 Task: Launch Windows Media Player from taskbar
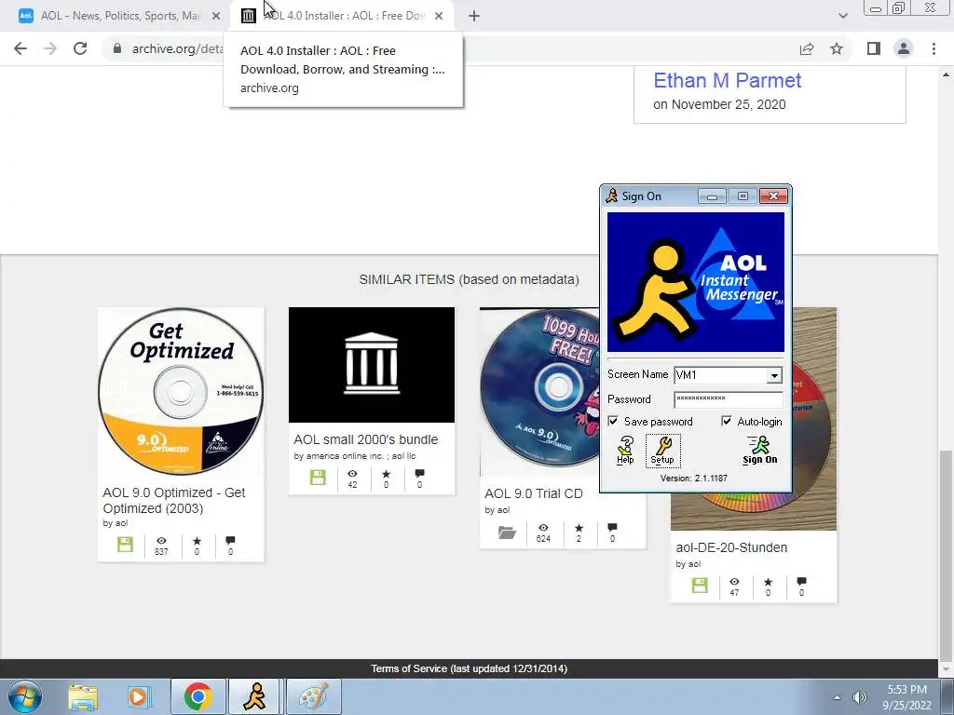138,697
